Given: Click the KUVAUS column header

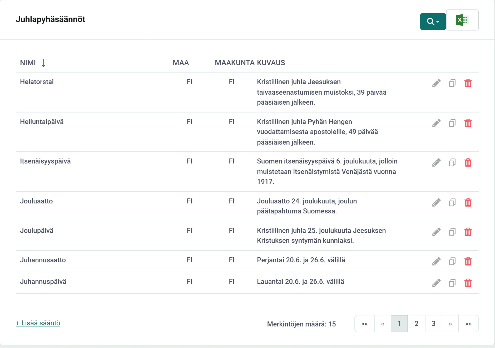Looking at the screenshot, I should 271,63.
